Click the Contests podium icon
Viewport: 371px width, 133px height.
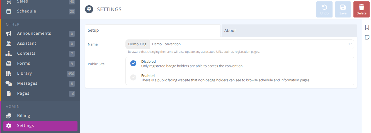click(9, 54)
